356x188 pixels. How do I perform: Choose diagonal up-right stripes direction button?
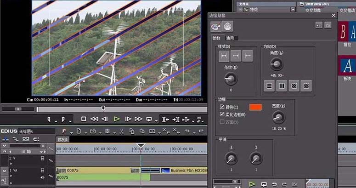tap(294, 86)
